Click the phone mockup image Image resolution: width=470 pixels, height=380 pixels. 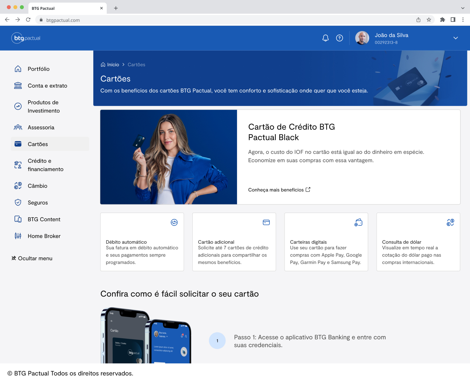tap(146, 335)
